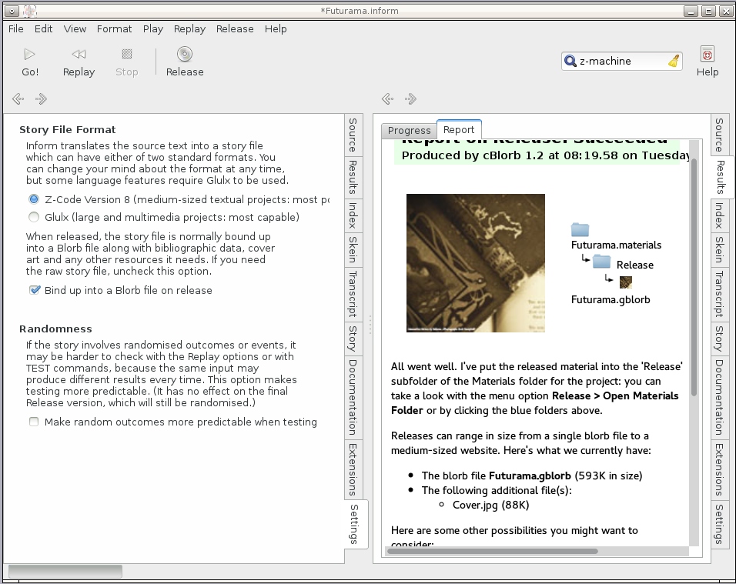Click the Release disc icon

click(x=185, y=54)
